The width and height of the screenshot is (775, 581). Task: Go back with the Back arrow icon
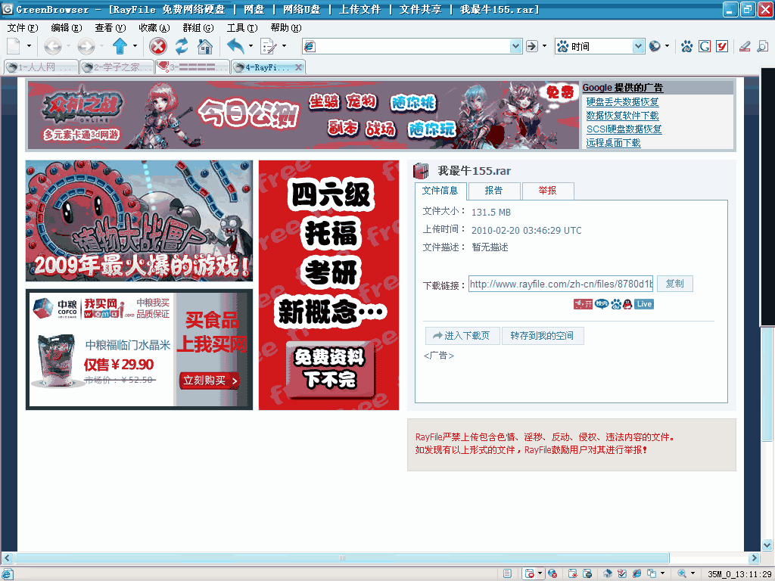tap(53, 46)
